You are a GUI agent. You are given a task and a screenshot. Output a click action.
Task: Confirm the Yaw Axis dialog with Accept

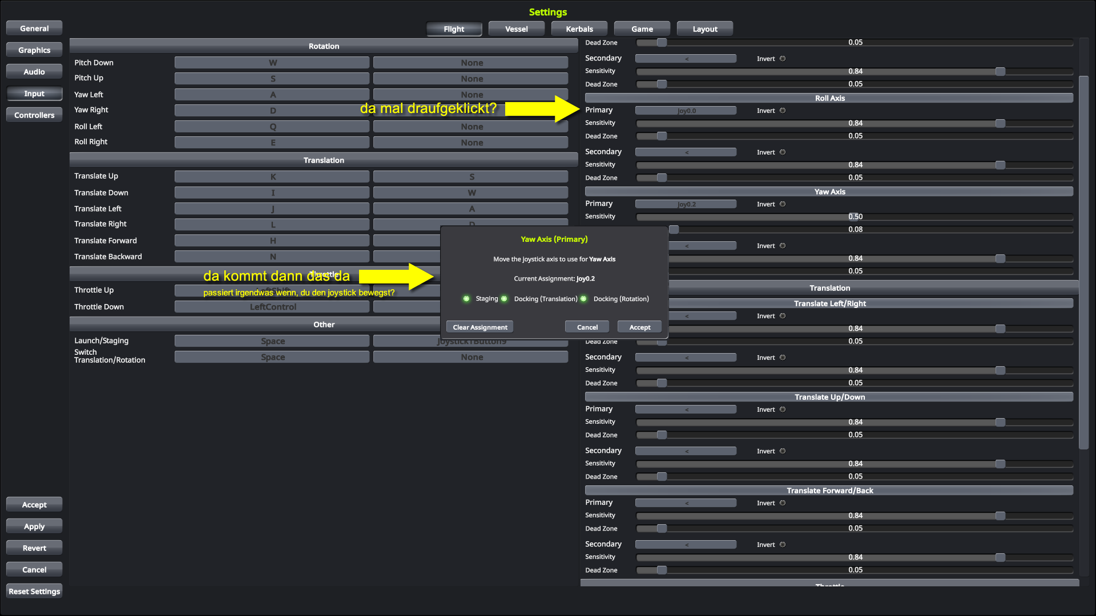639,327
